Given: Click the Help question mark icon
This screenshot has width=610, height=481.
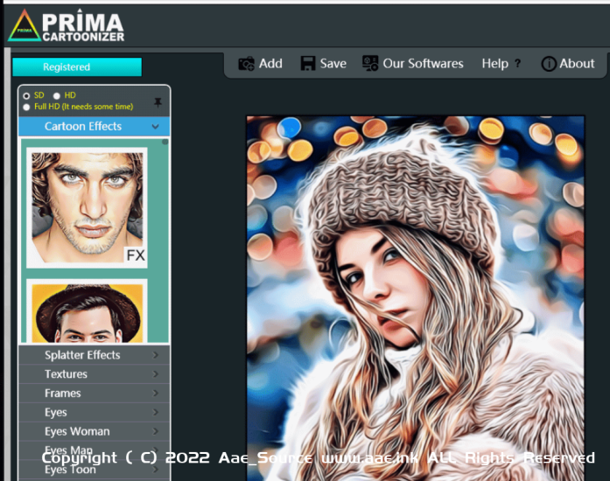Looking at the screenshot, I should (517, 64).
